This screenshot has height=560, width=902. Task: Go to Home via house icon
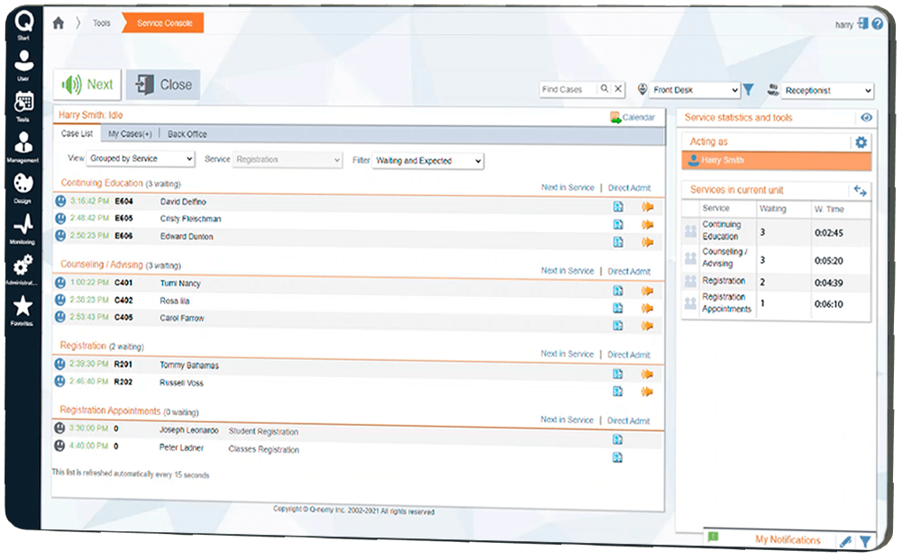pos(59,23)
